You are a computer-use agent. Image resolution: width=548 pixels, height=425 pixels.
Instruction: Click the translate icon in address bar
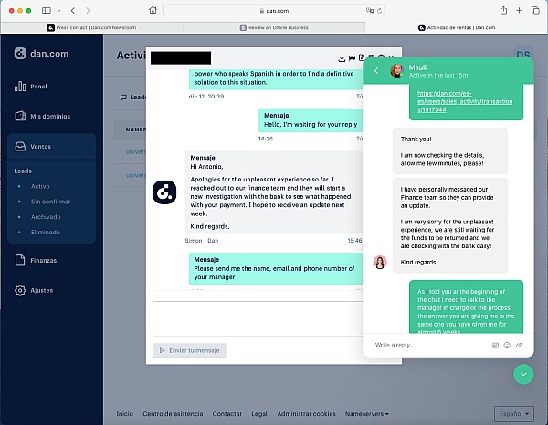pyautogui.click(x=370, y=11)
